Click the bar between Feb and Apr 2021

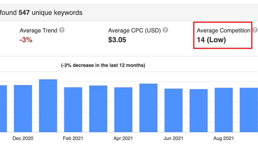click(x=98, y=109)
